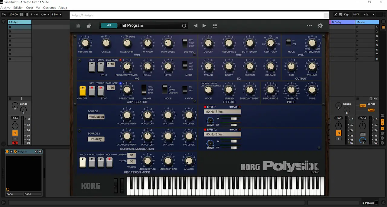Click the All category button
387x207 pixels.
click(109, 25)
